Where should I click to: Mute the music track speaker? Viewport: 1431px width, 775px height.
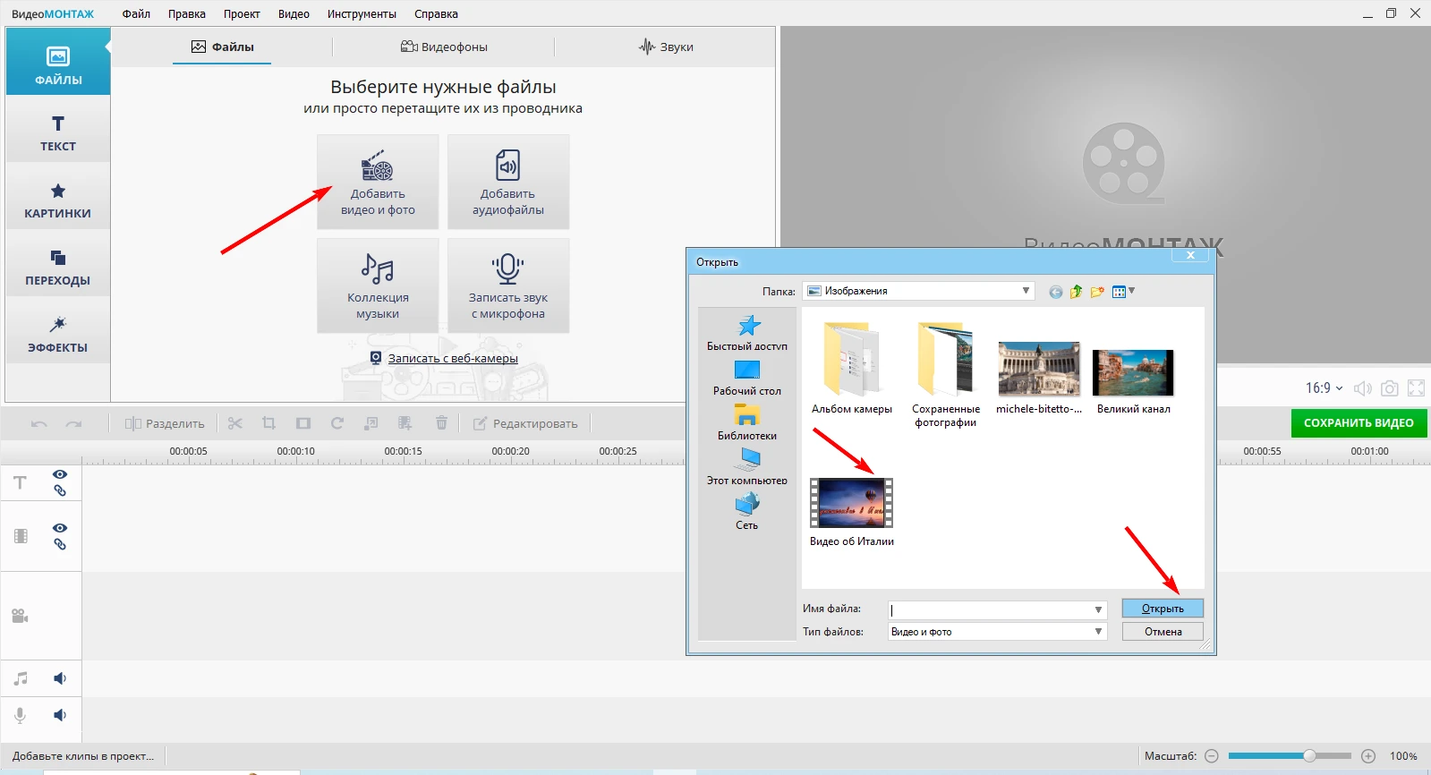tap(60, 678)
